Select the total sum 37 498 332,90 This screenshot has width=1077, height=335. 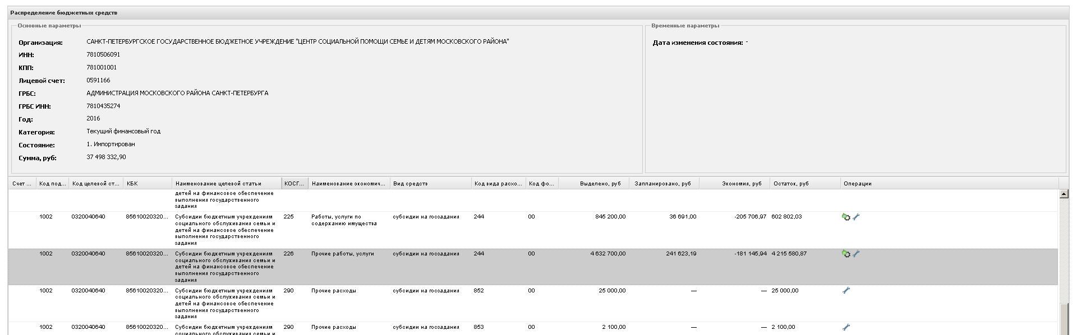tap(106, 157)
